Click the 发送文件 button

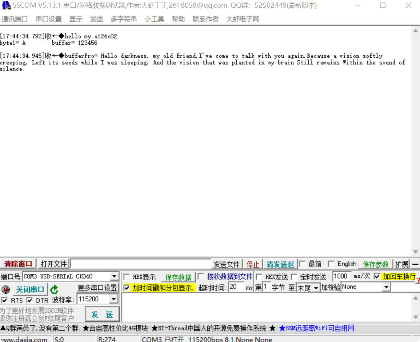click(x=227, y=264)
